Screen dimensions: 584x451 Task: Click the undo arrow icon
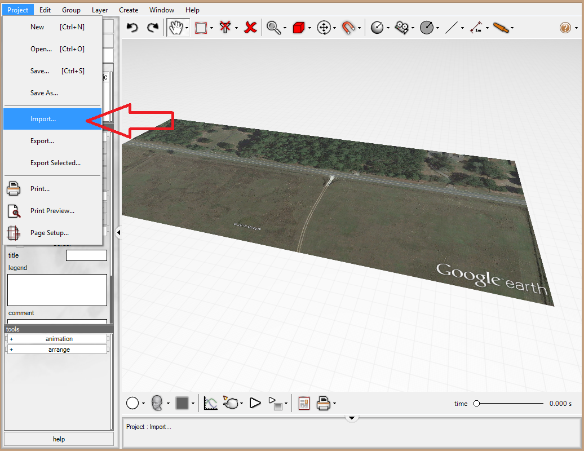click(132, 28)
